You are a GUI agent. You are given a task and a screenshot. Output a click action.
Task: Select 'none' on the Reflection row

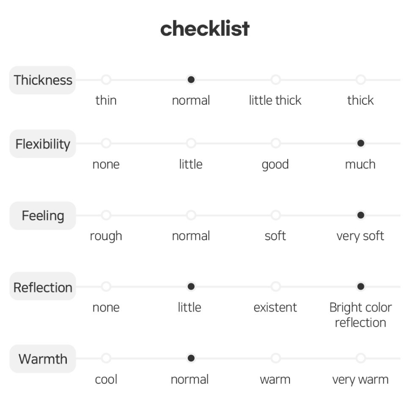(x=106, y=286)
